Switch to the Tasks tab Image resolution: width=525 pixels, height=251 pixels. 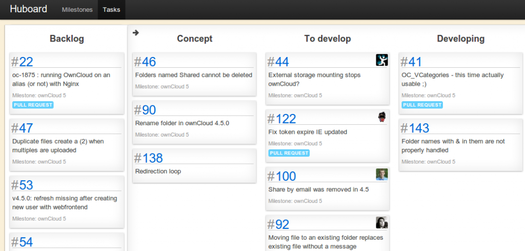pos(112,10)
